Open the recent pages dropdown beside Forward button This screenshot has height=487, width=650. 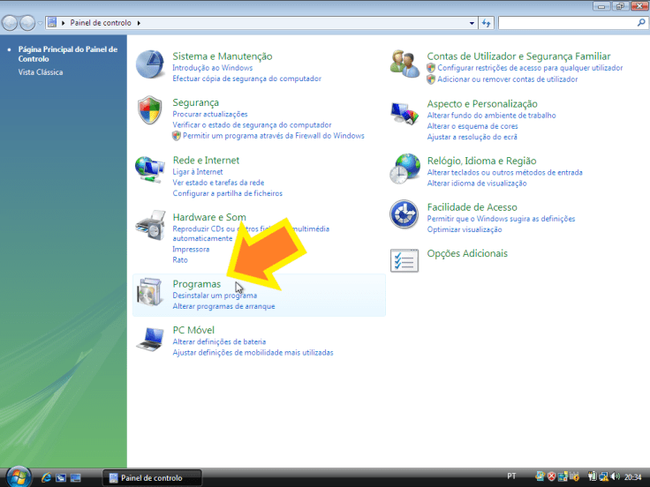click(x=39, y=22)
